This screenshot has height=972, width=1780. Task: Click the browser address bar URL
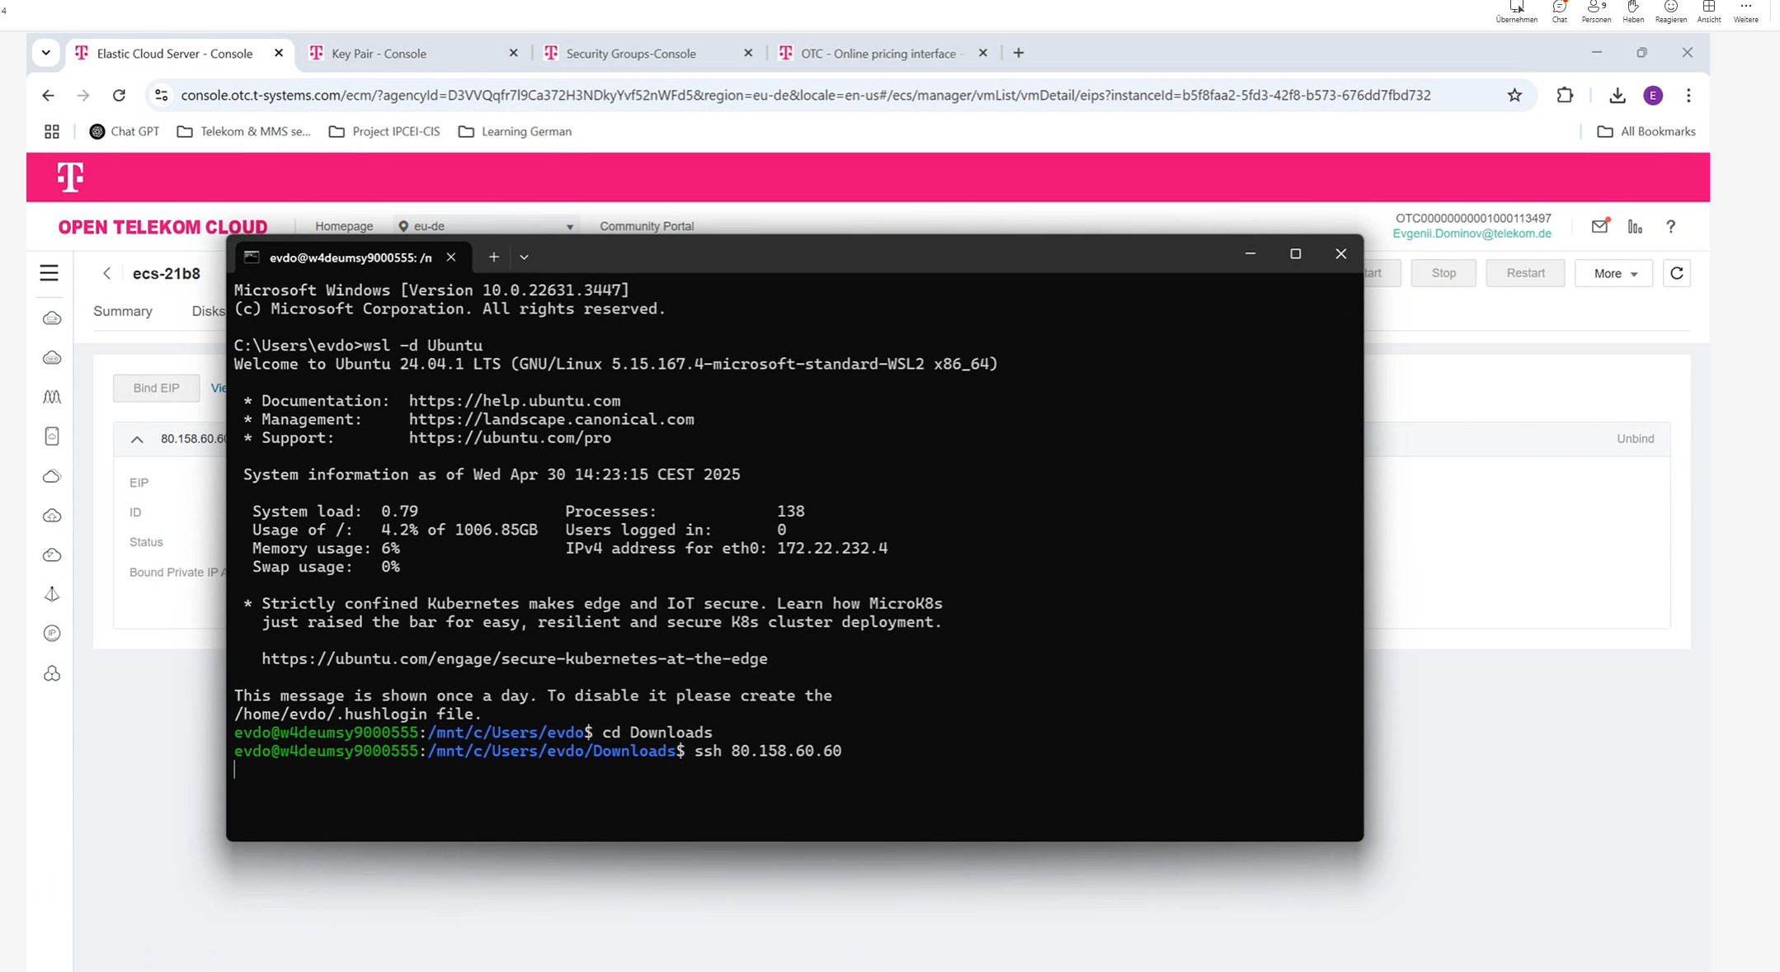click(x=805, y=96)
